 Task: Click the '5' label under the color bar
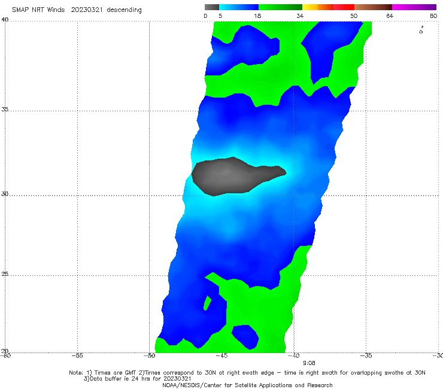(220, 16)
